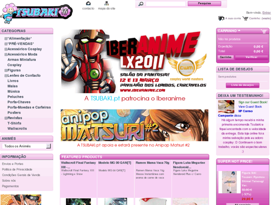
Task: Click the Informação block header
Action: pos(27,157)
